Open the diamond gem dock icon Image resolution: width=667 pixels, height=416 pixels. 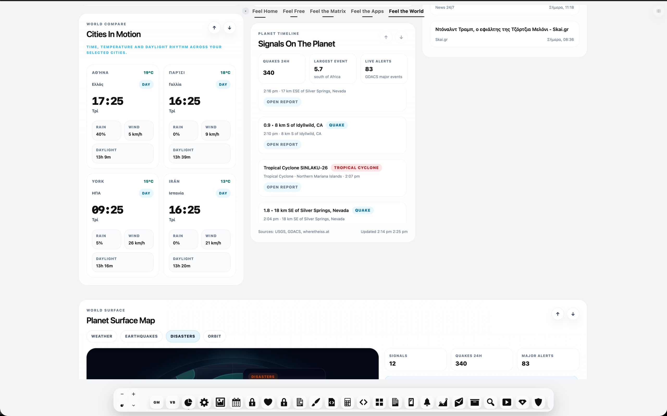coord(522,402)
